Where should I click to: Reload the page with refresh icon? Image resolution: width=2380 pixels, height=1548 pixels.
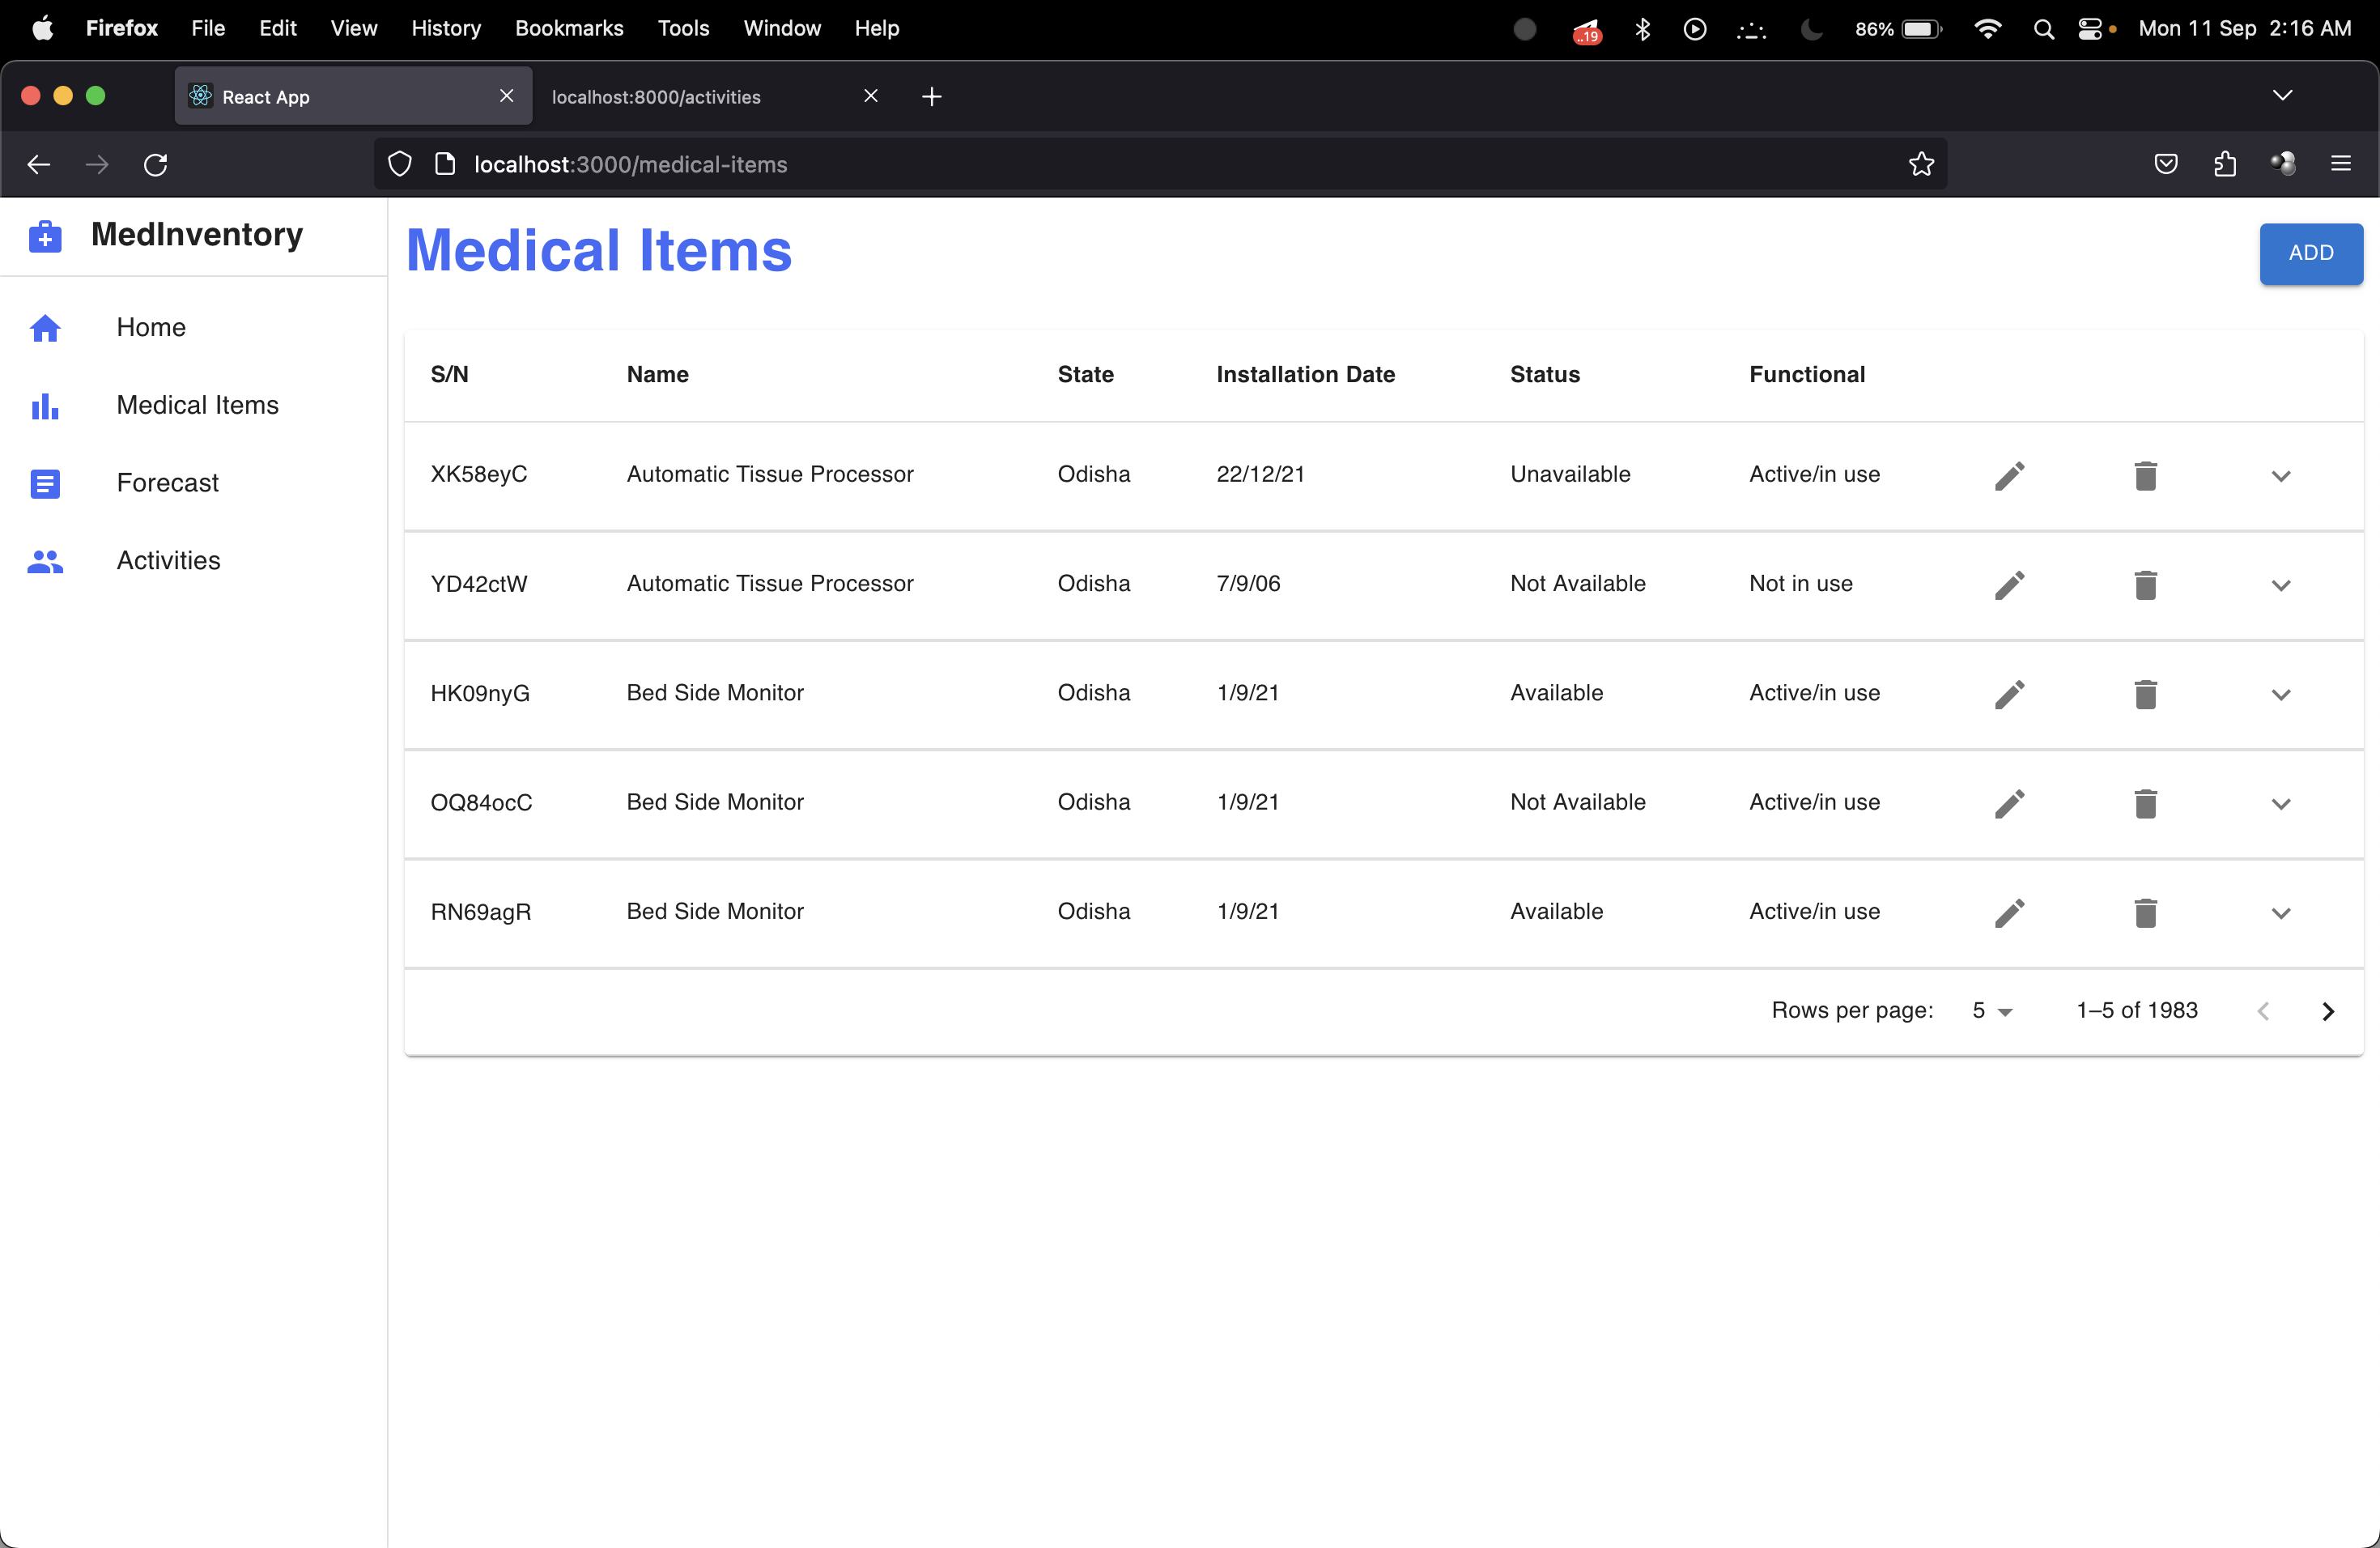pyautogui.click(x=155, y=164)
